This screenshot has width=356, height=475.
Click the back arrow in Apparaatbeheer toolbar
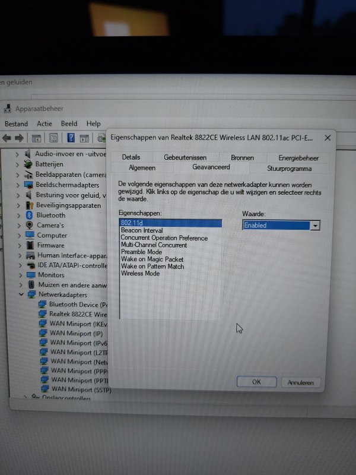pyautogui.click(x=7, y=138)
